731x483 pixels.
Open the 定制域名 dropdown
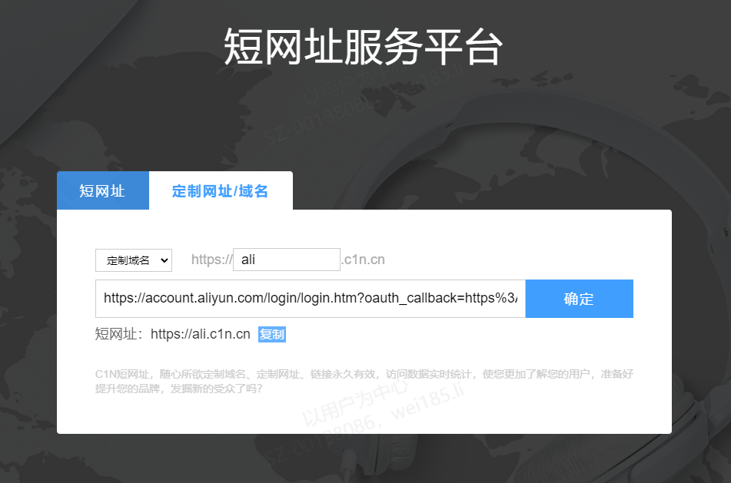(134, 260)
